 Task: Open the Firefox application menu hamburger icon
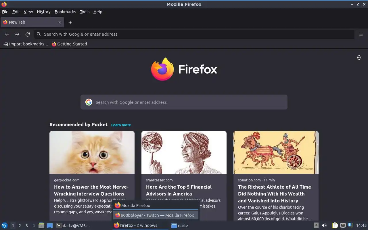coord(361,34)
